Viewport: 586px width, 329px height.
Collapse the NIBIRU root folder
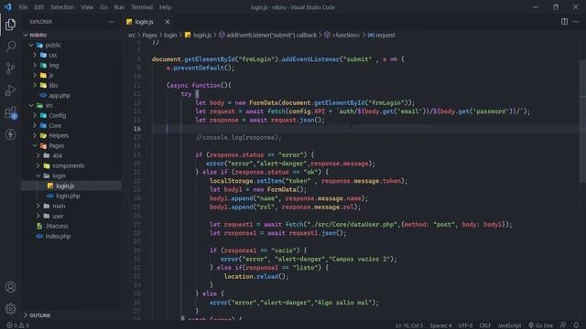click(71, 35)
